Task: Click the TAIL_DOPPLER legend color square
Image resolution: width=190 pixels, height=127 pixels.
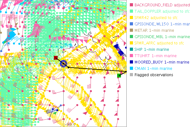Action: [131, 11]
